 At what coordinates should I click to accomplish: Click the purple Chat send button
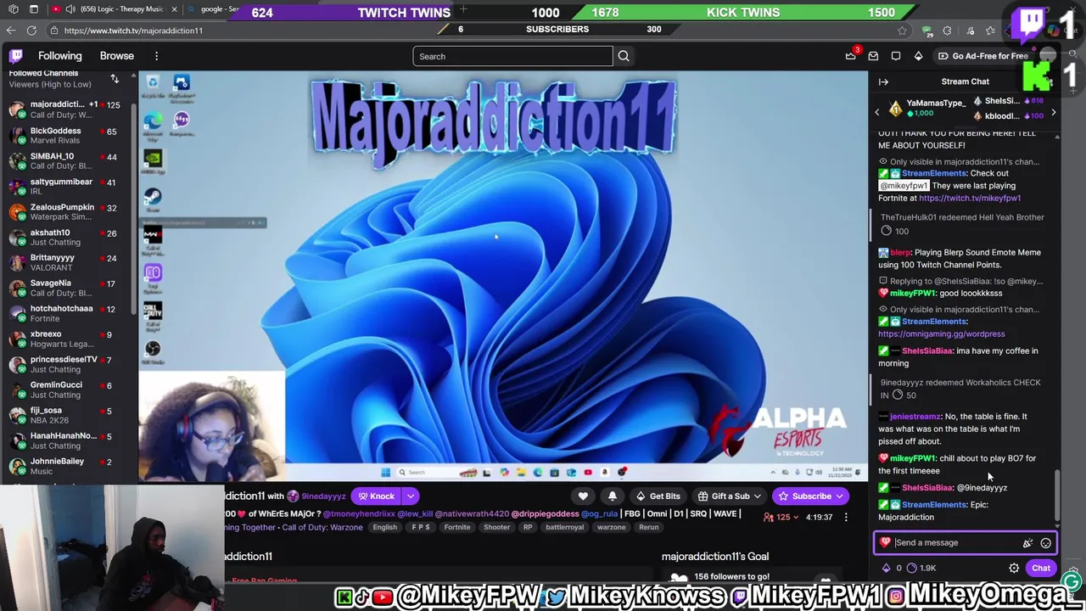click(1041, 569)
